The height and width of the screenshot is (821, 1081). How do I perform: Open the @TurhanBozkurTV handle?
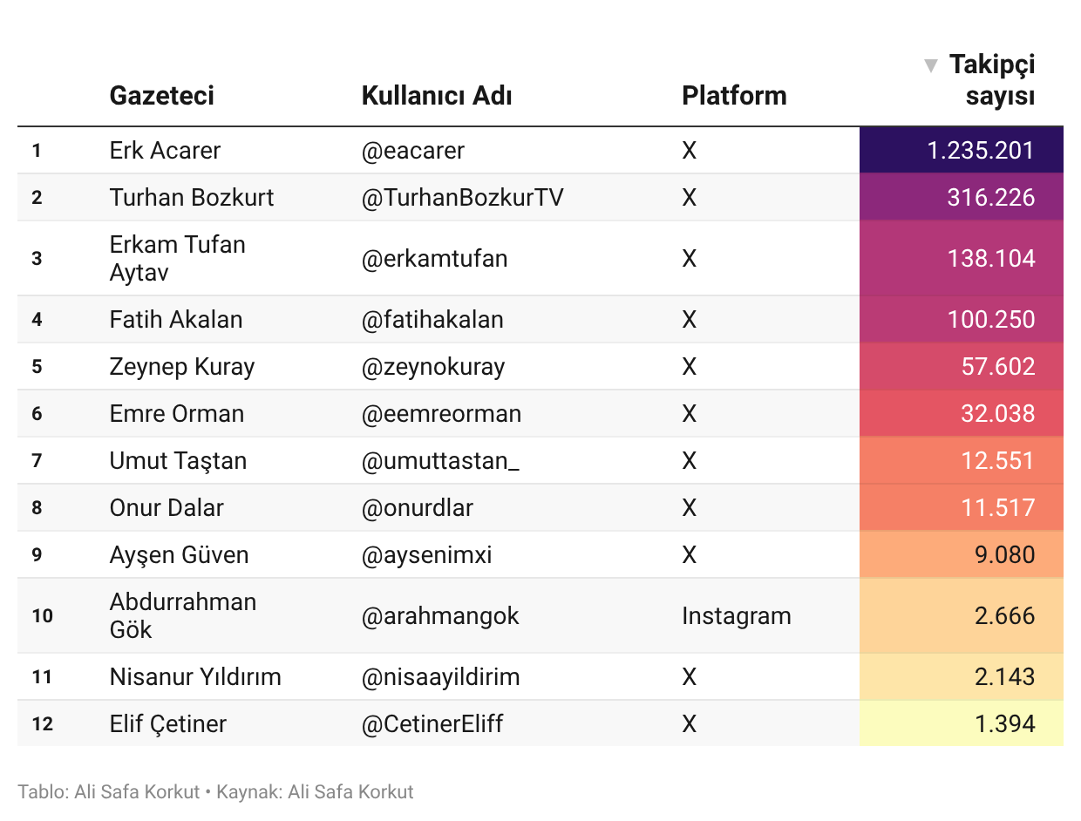[x=463, y=197]
